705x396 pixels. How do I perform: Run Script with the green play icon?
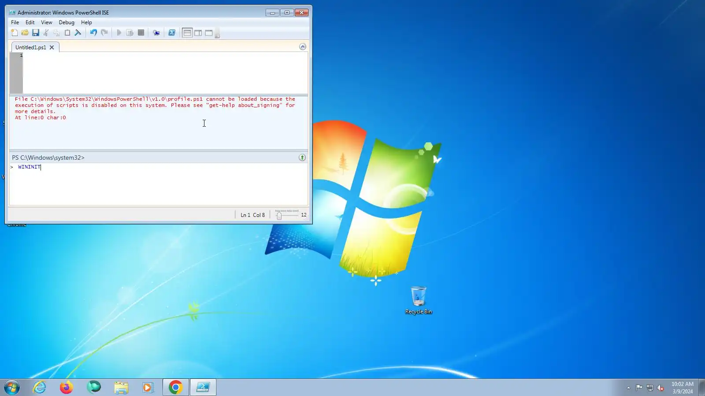click(119, 33)
